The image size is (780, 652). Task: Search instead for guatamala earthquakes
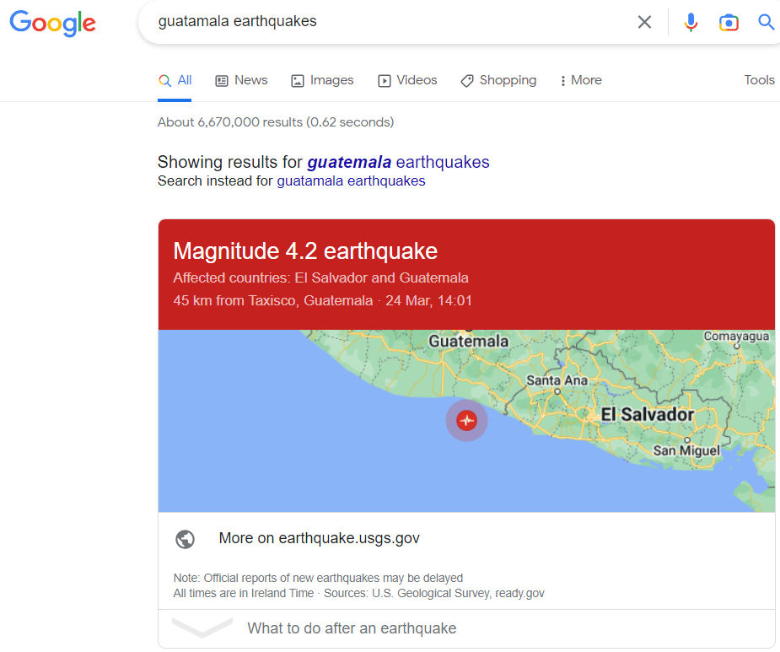351,181
